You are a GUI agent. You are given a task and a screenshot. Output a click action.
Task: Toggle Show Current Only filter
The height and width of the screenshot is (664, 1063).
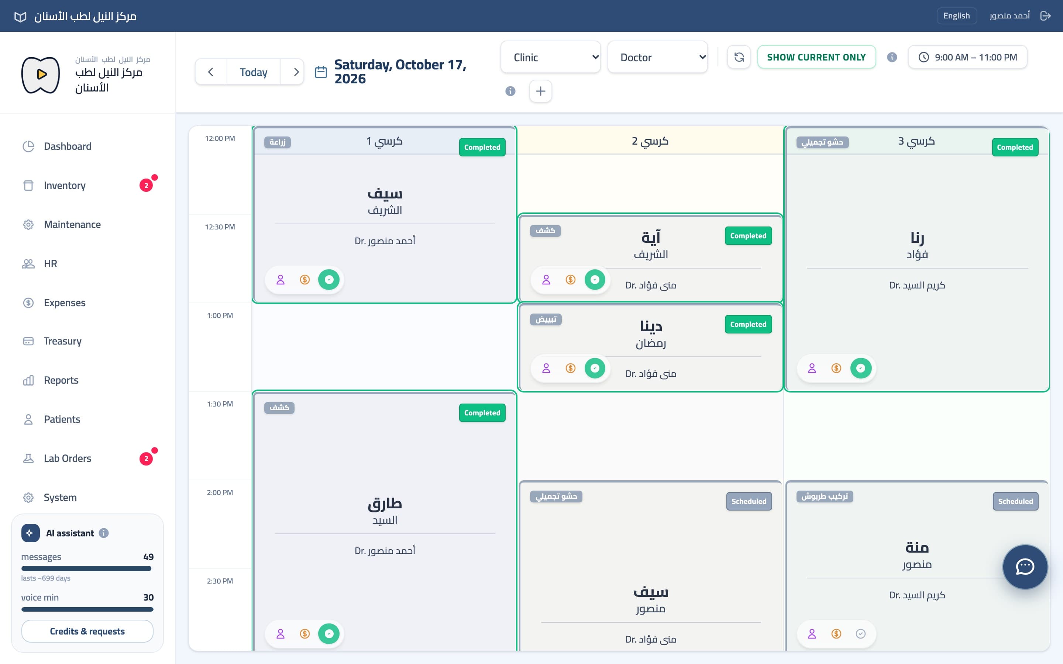pos(816,57)
